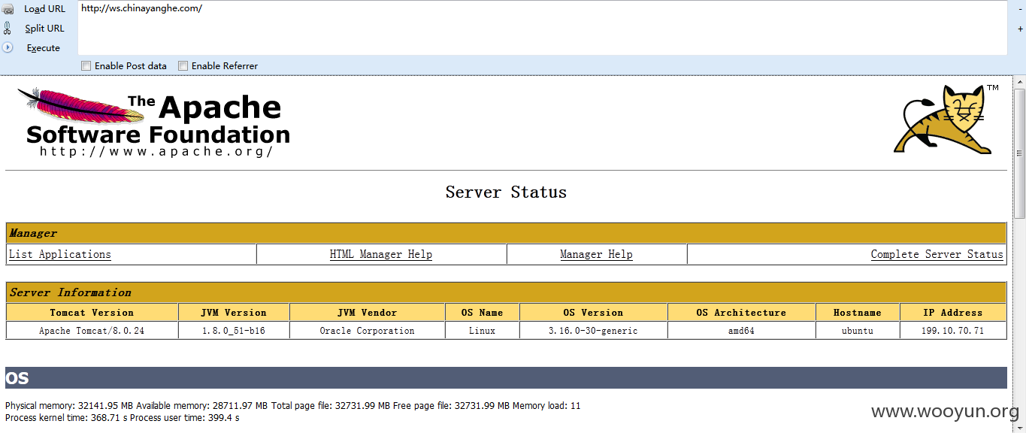Click the OS Architecture column header
The height and width of the screenshot is (433, 1026).
click(x=741, y=313)
